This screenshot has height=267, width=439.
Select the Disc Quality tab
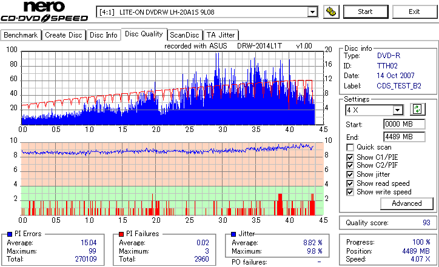(144, 34)
